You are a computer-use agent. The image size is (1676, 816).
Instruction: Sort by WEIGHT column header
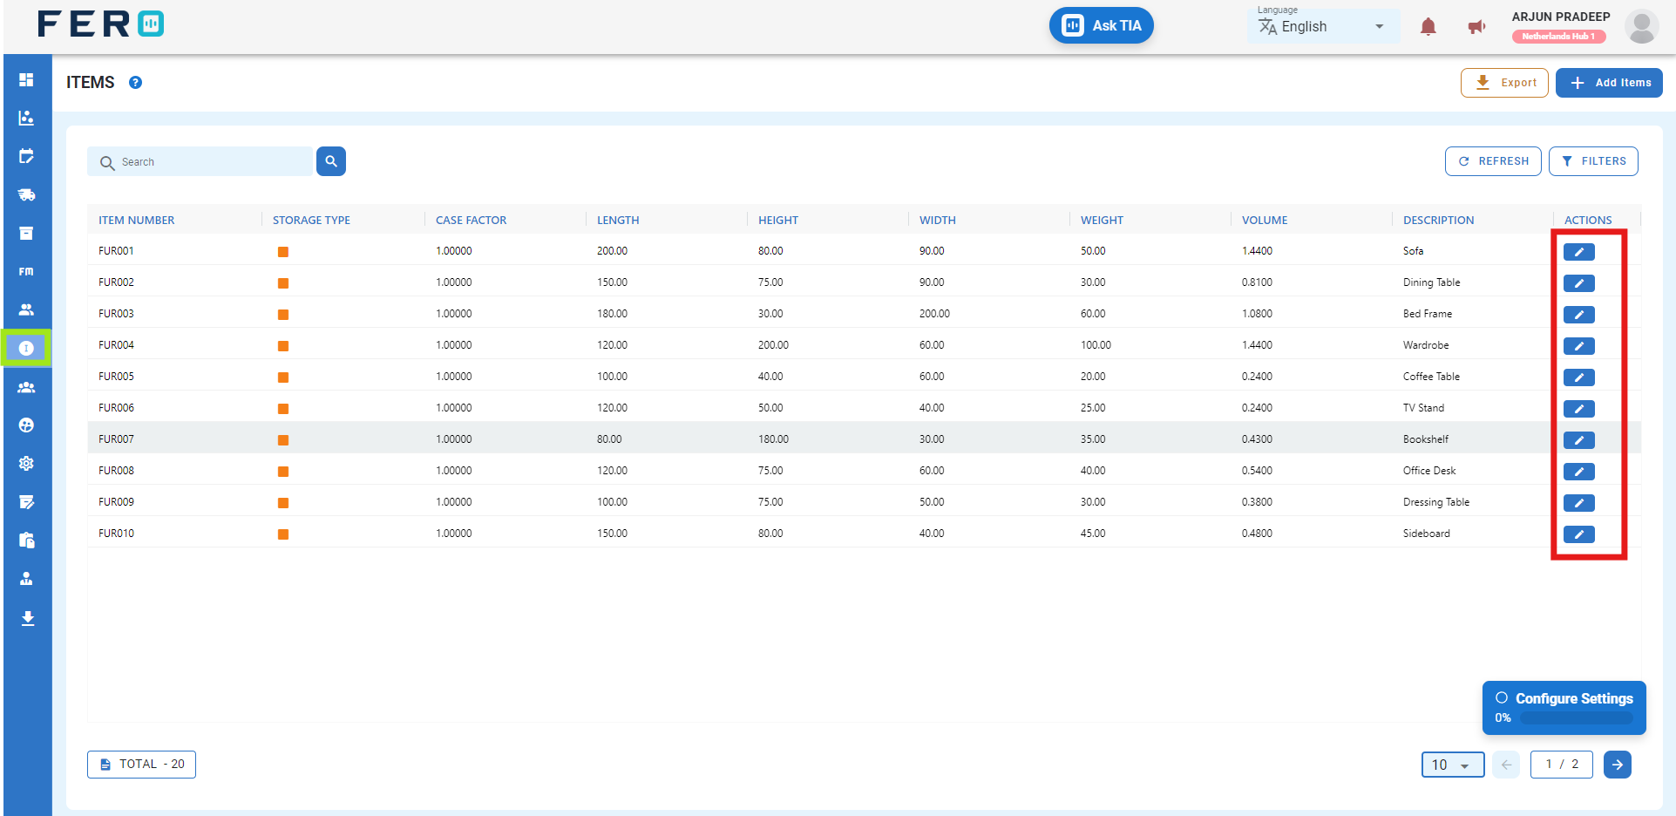pos(1102,221)
